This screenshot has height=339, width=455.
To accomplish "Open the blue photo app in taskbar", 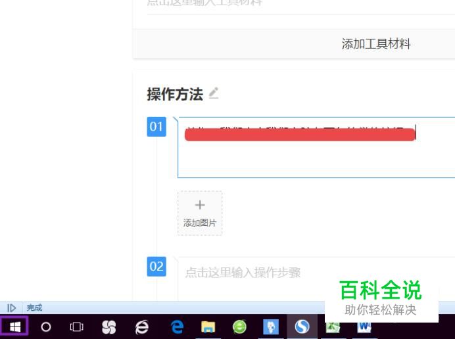I will tap(271, 327).
